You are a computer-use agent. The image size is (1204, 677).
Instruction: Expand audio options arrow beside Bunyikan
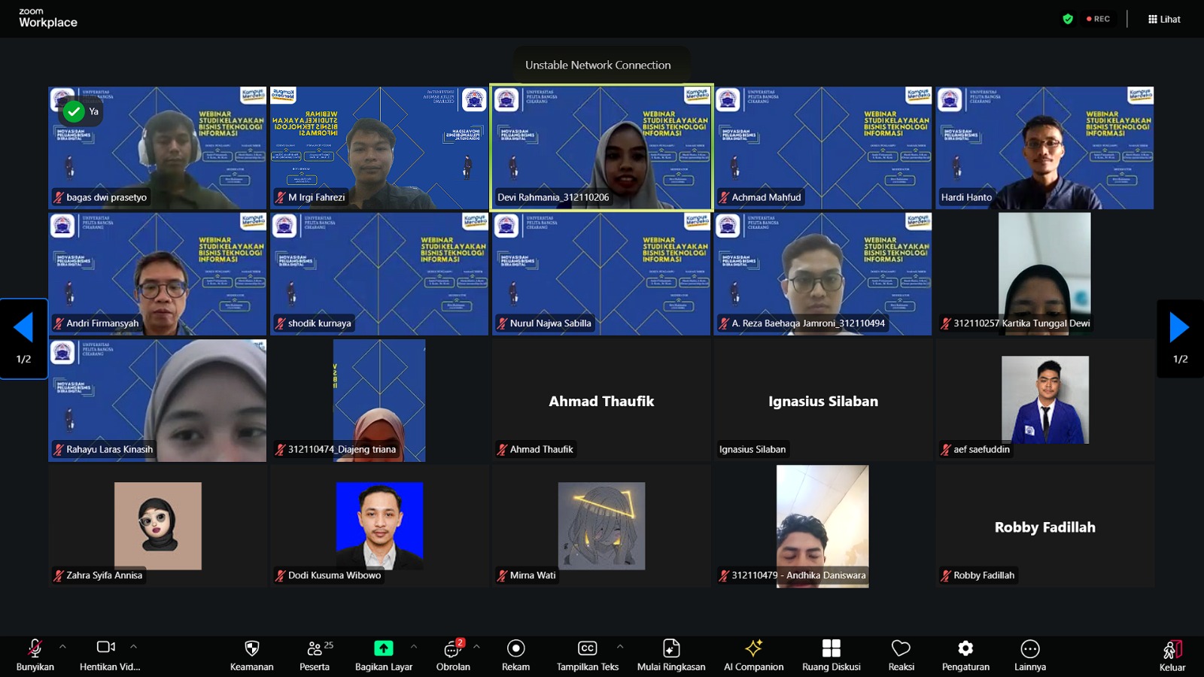pos(62,646)
